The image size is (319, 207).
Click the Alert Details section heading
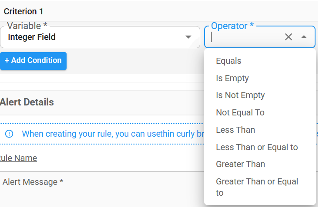tap(27, 102)
